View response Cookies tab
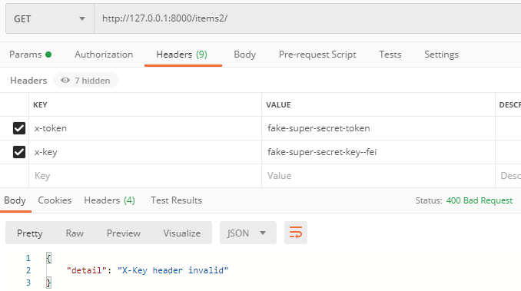Image resolution: width=521 pixels, height=291 pixels. coord(55,200)
